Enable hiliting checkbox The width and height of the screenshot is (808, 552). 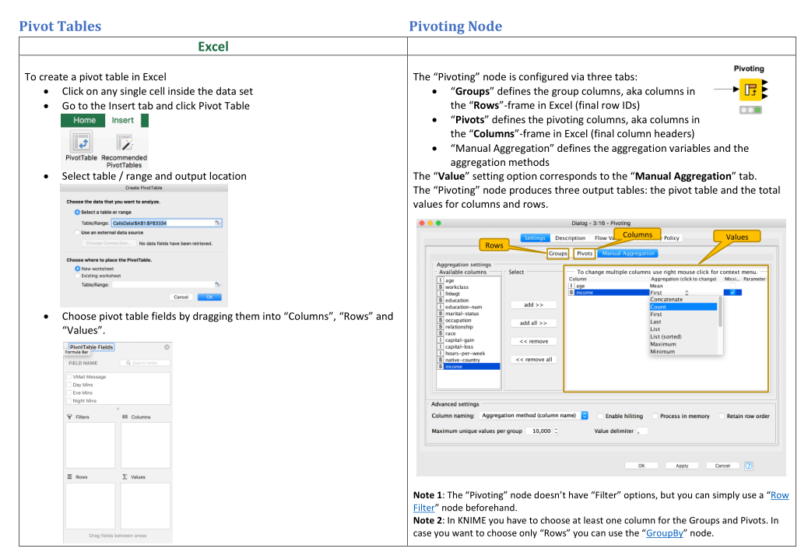tap(600, 416)
